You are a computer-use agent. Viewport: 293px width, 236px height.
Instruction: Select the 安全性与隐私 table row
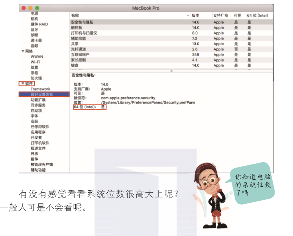tap(171, 22)
